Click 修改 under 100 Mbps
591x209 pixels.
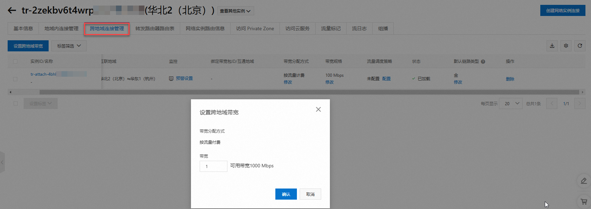tap(330, 82)
